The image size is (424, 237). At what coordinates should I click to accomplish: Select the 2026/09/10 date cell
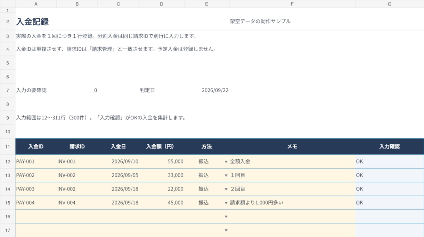[119, 161]
